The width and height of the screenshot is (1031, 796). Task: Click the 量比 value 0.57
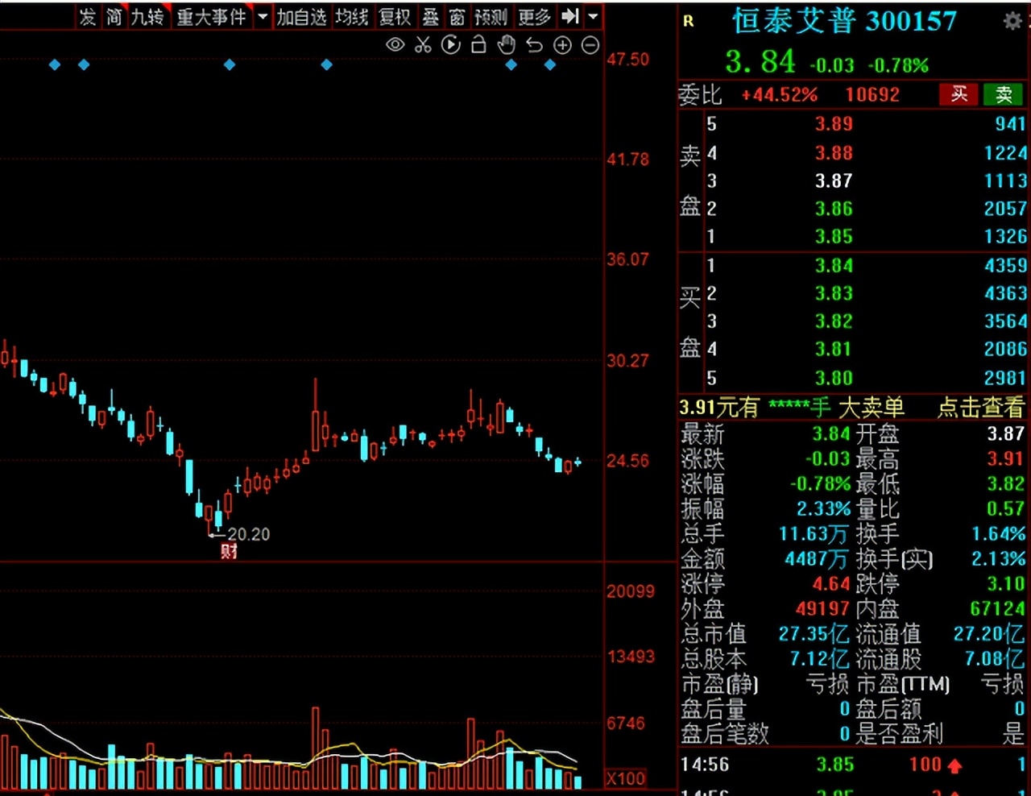click(1006, 509)
